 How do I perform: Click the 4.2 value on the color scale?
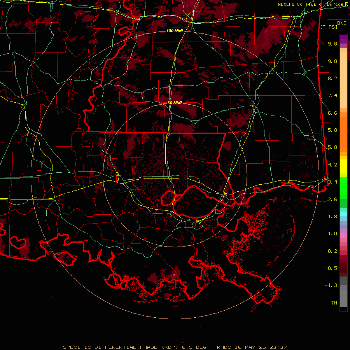click(x=332, y=165)
